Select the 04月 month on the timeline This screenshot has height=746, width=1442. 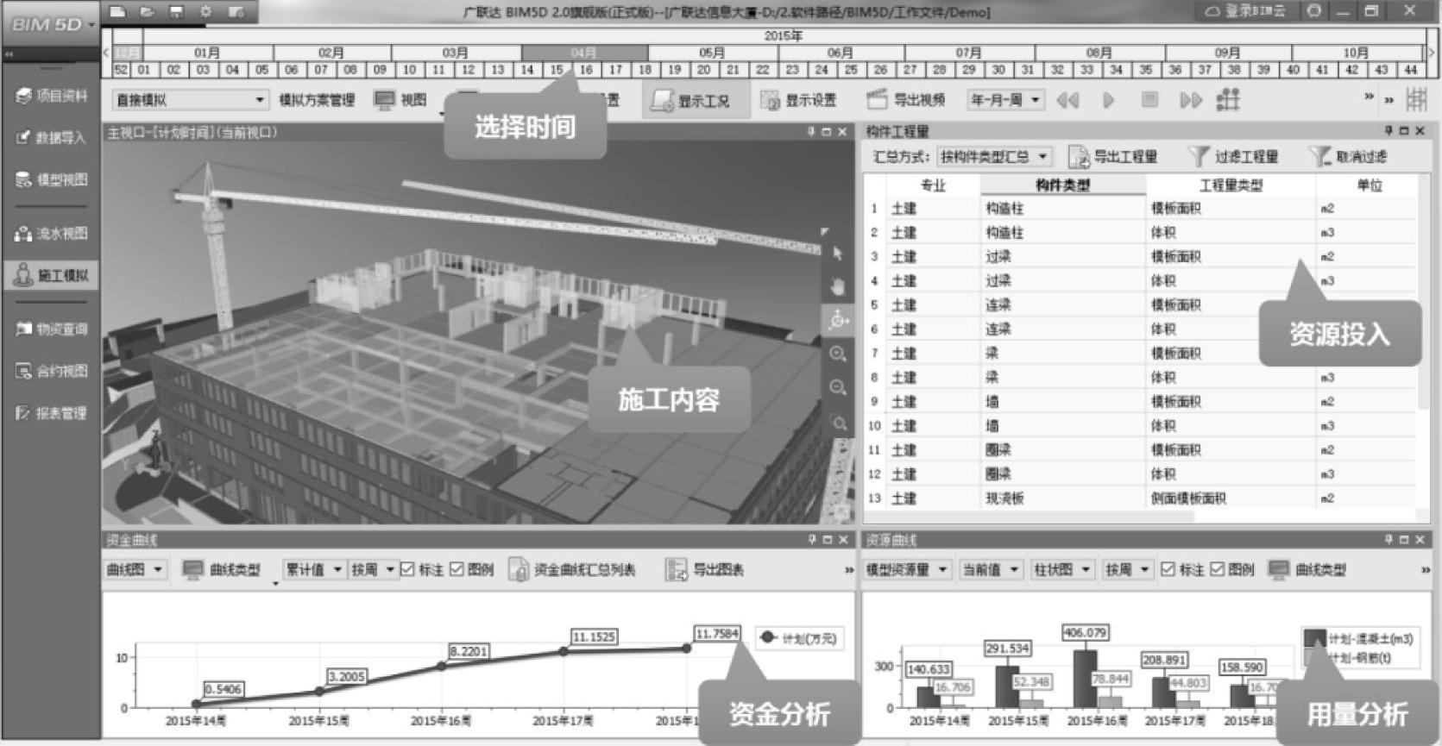(x=584, y=53)
